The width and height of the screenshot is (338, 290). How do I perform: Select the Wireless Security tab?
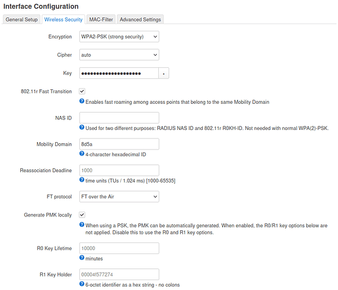click(63, 19)
